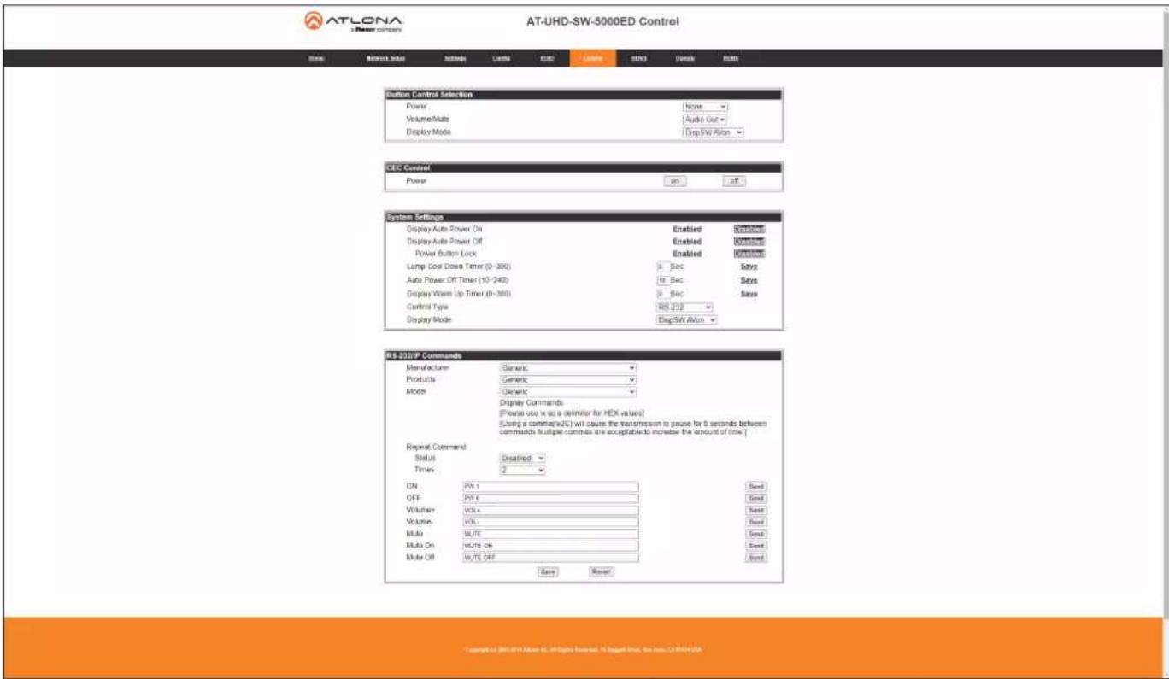
Task: Select the highlighted Control tab
Action: 592,58
